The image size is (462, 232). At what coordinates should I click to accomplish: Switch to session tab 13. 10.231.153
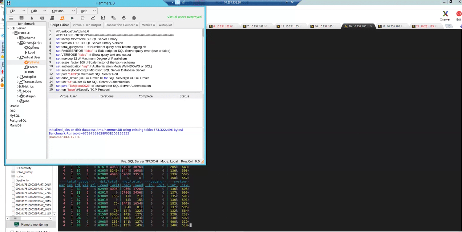291,26
